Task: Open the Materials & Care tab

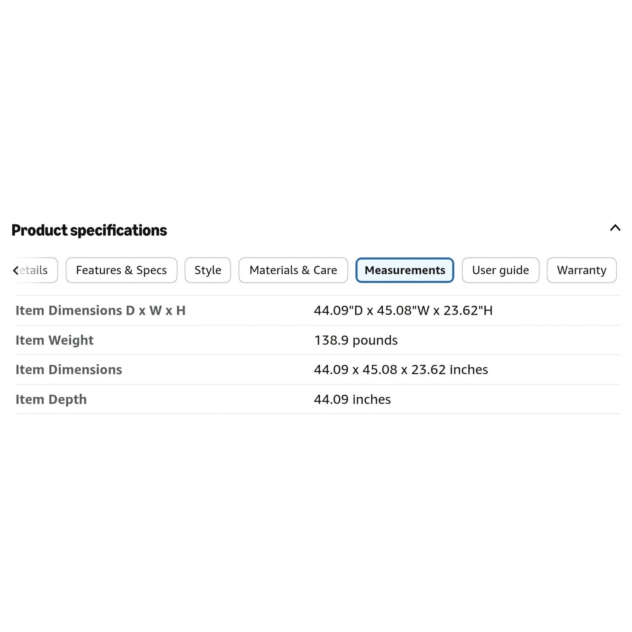Action: (293, 270)
